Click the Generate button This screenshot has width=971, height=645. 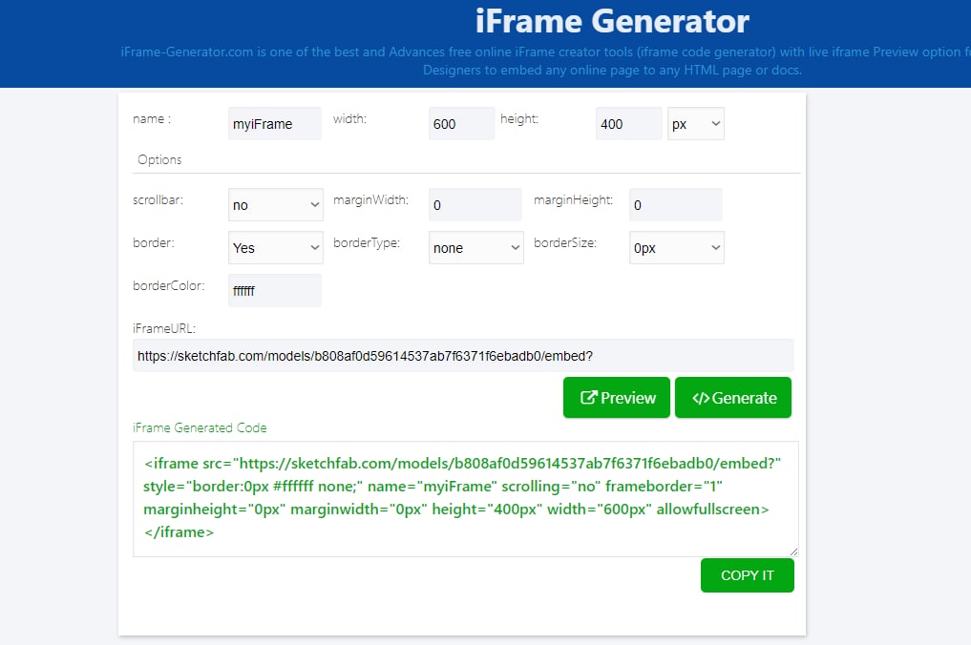tap(733, 397)
